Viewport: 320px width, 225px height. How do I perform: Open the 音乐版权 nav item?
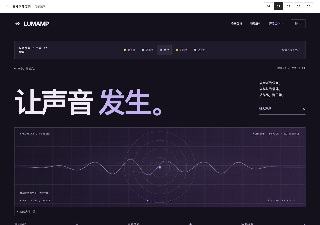tap(237, 24)
